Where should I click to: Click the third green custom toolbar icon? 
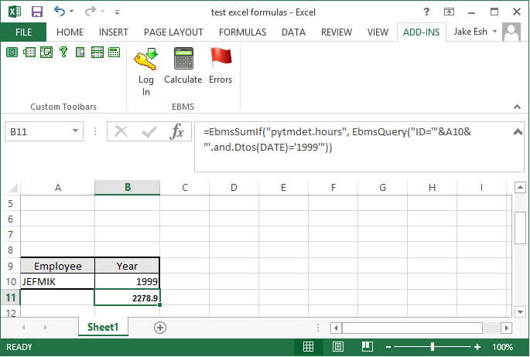[46, 53]
